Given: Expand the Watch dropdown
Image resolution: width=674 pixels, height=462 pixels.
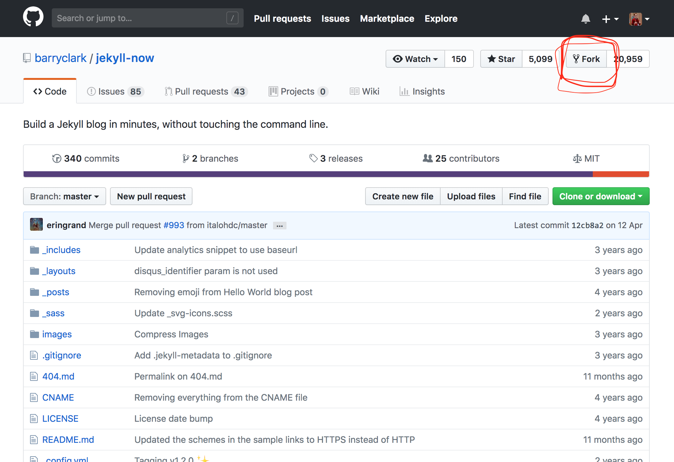Looking at the screenshot, I should pos(415,59).
